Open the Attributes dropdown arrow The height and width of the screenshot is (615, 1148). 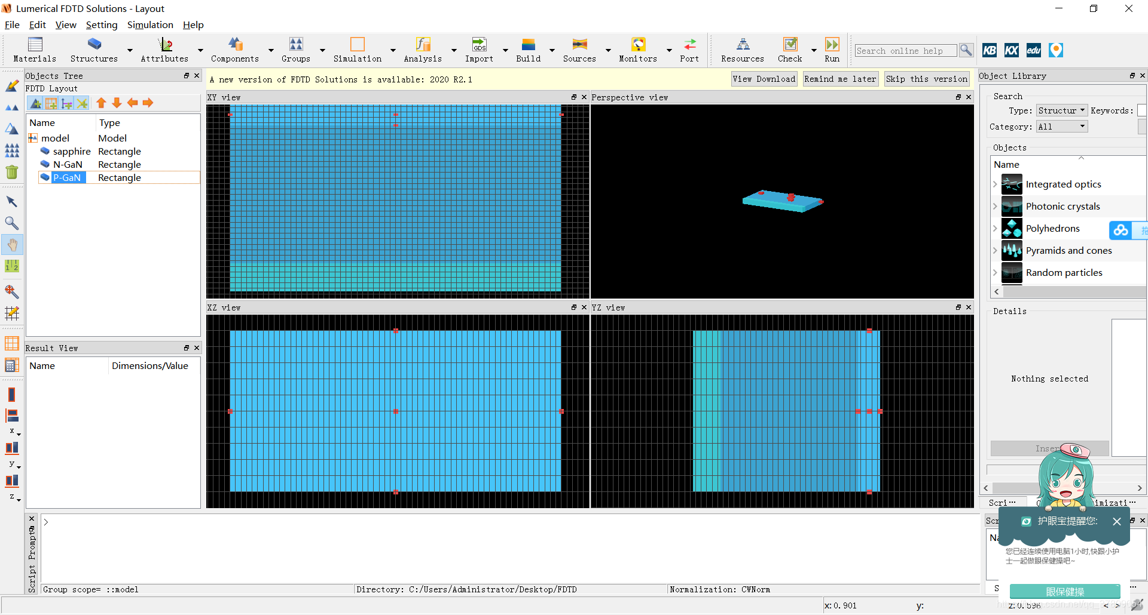[200, 50]
